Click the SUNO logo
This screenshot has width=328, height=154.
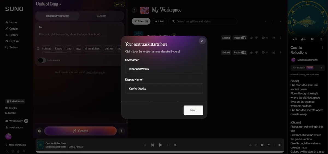point(14,9)
